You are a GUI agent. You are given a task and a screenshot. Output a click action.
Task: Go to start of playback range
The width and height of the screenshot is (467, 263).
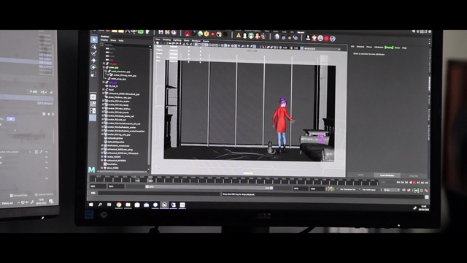point(398,182)
